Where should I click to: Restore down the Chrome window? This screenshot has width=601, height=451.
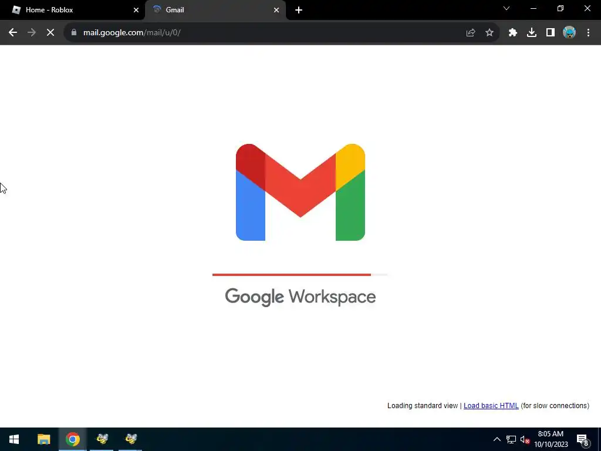(561, 8)
